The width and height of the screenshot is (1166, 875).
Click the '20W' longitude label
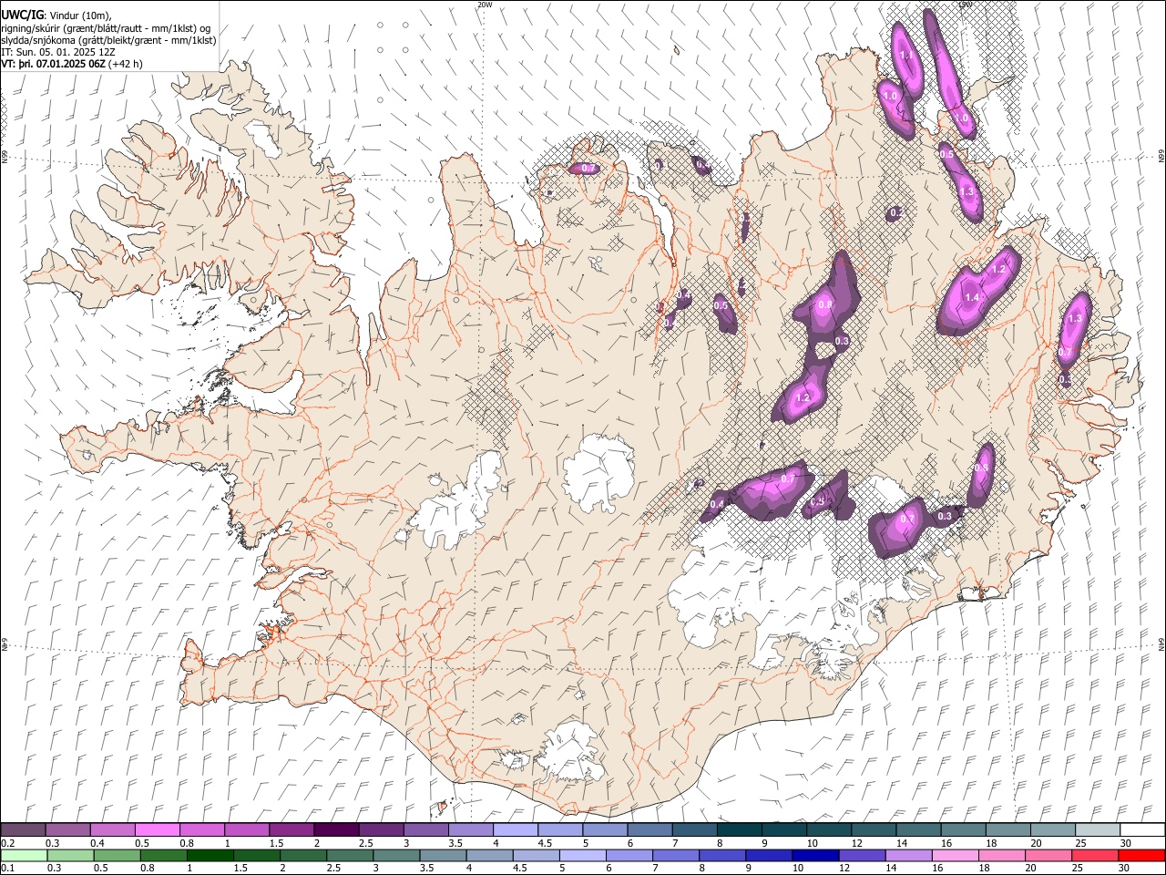pyautogui.click(x=485, y=5)
